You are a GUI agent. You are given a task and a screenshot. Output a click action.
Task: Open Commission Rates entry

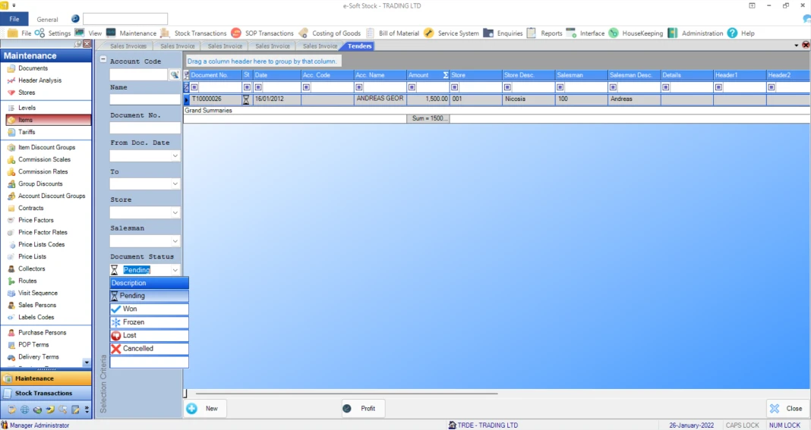43,171
